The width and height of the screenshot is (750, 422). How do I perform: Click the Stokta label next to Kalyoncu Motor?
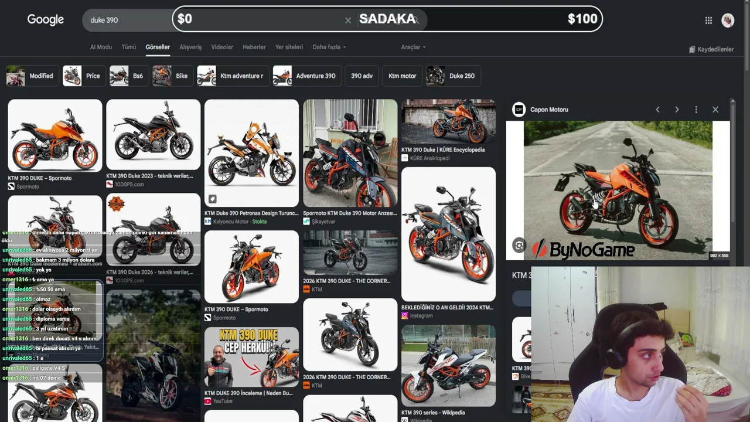click(259, 222)
